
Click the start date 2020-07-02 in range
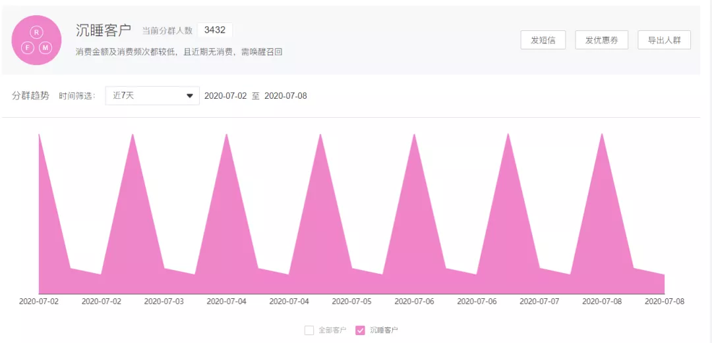(x=225, y=96)
